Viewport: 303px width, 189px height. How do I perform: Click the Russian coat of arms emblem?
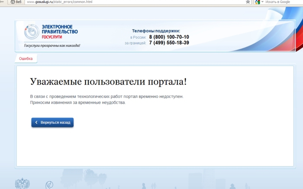23,183
